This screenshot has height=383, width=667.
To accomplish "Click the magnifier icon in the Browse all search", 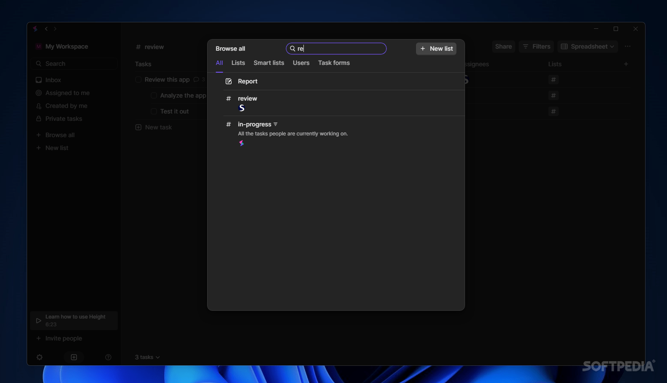I will click(293, 49).
